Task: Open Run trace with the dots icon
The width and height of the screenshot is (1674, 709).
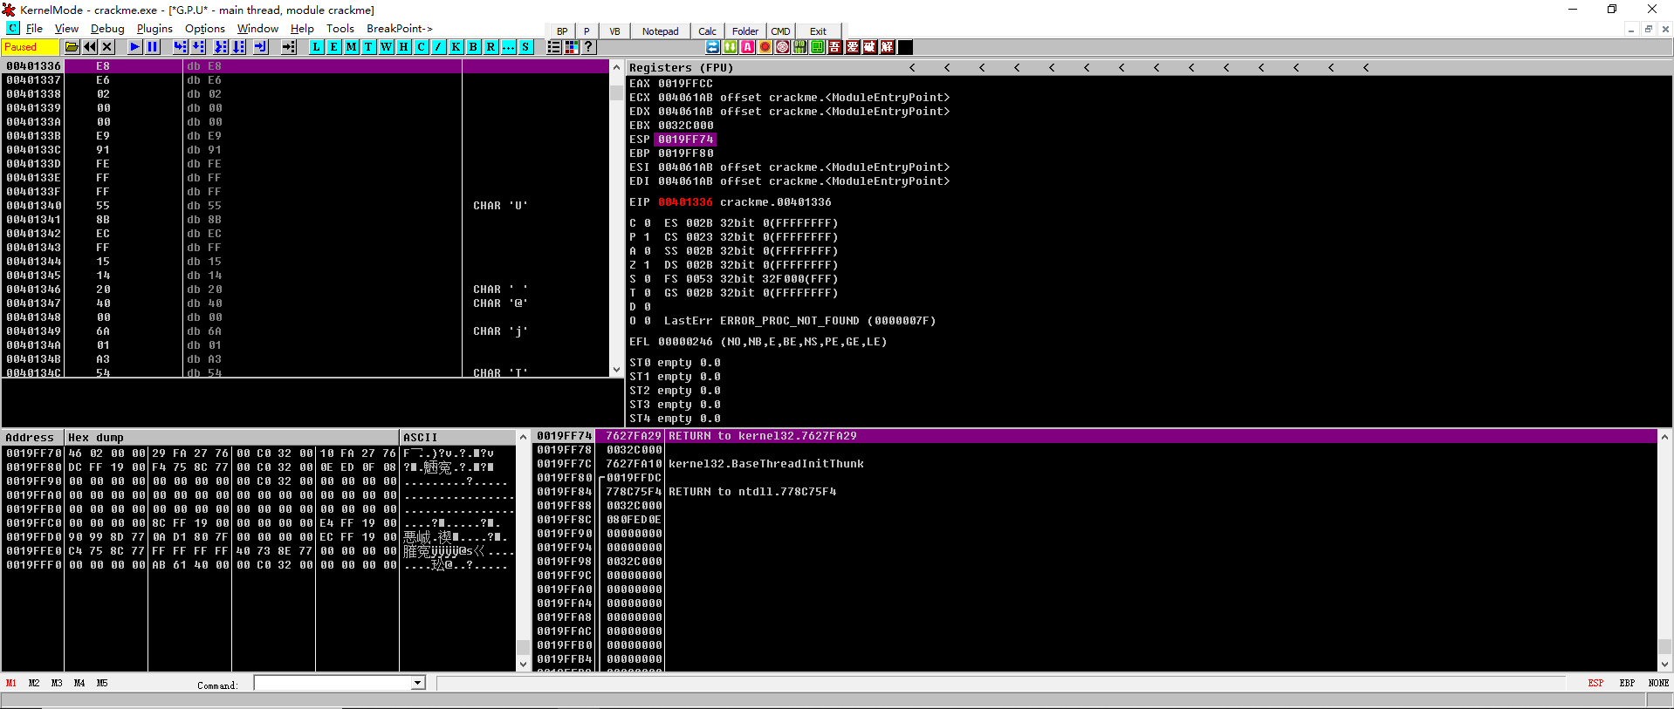Action: click(x=509, y=47)
